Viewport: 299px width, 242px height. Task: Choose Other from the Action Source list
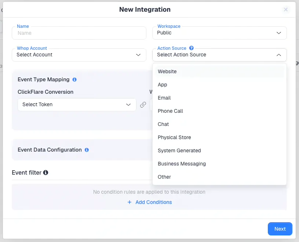[219, 177]
